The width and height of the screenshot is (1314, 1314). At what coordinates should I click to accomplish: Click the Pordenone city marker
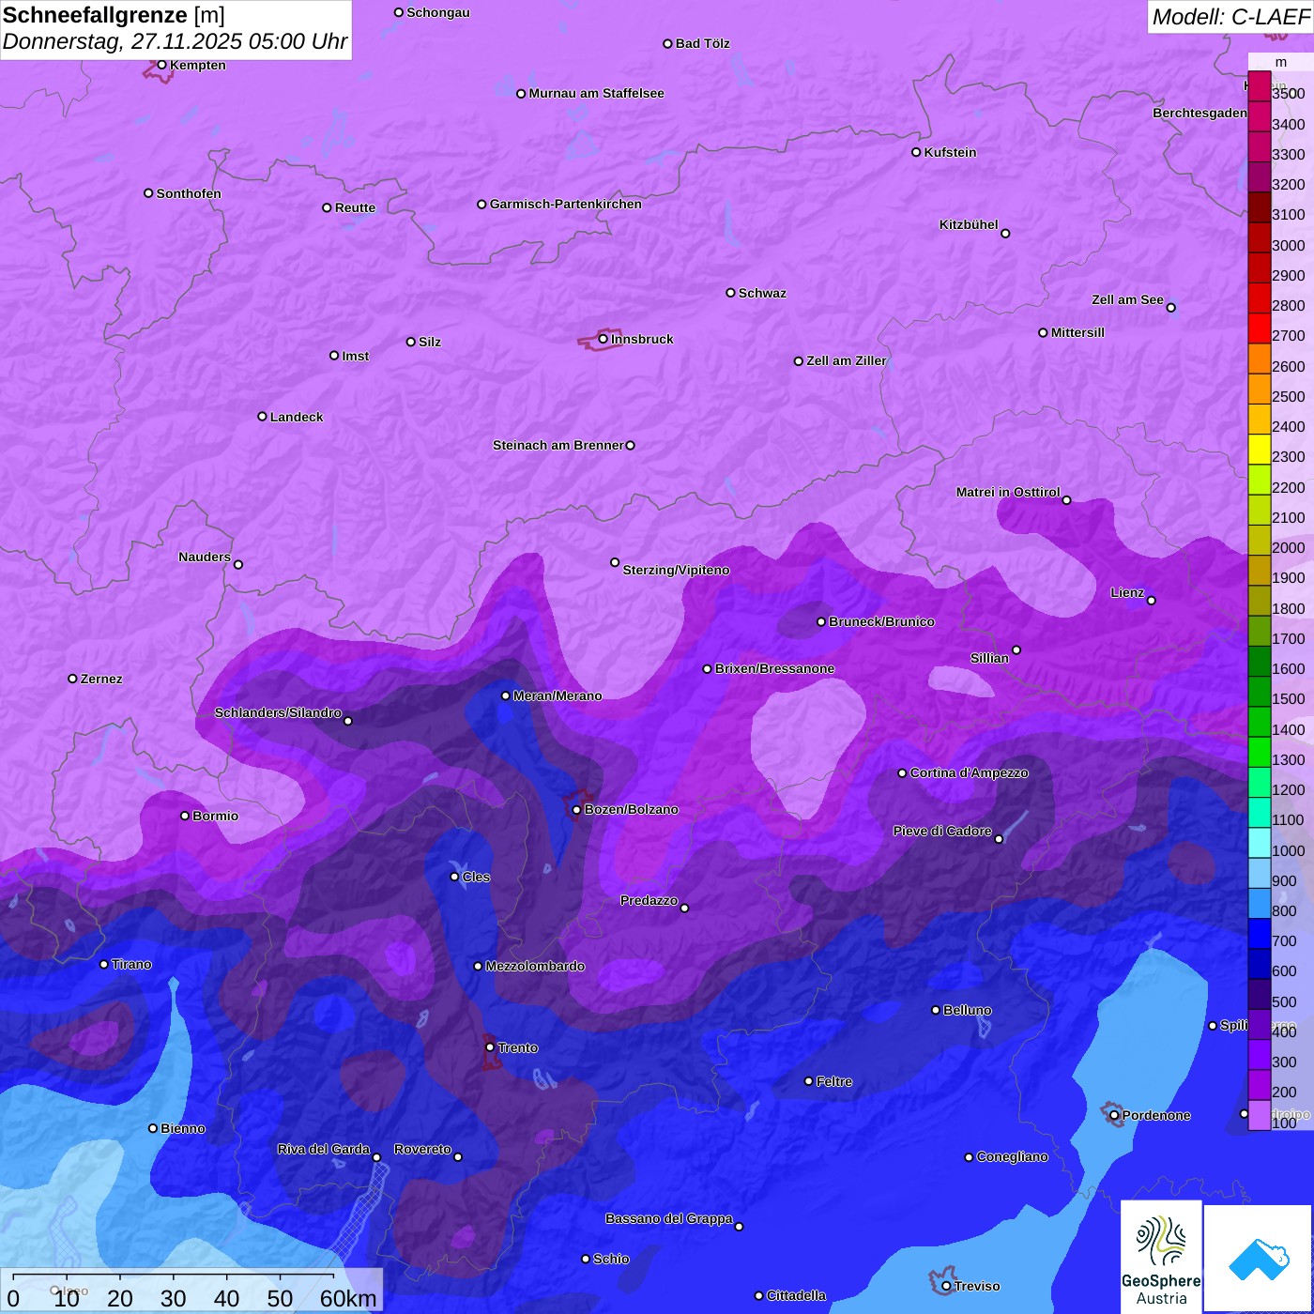pos(1114,1115)
